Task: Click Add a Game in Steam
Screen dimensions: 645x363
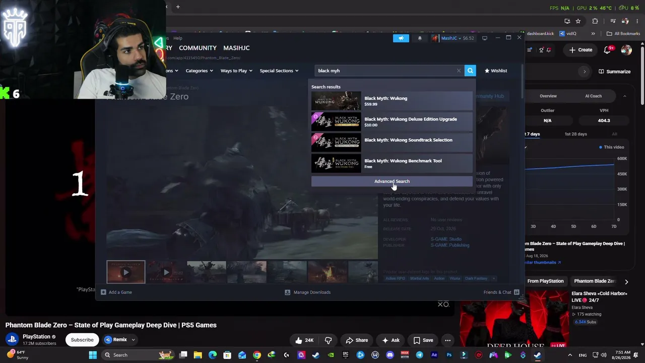Action: [116, 292]
